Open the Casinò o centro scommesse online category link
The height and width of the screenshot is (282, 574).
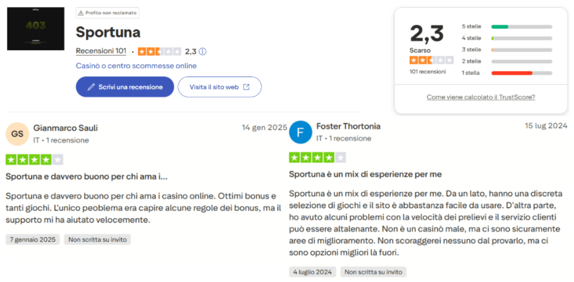coord(136,65)
